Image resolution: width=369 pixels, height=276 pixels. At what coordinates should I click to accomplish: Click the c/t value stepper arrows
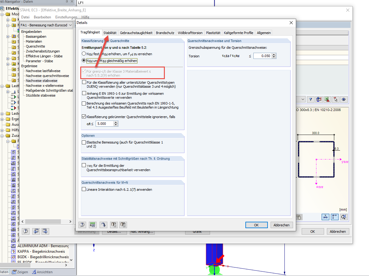[x=116, y=124]
